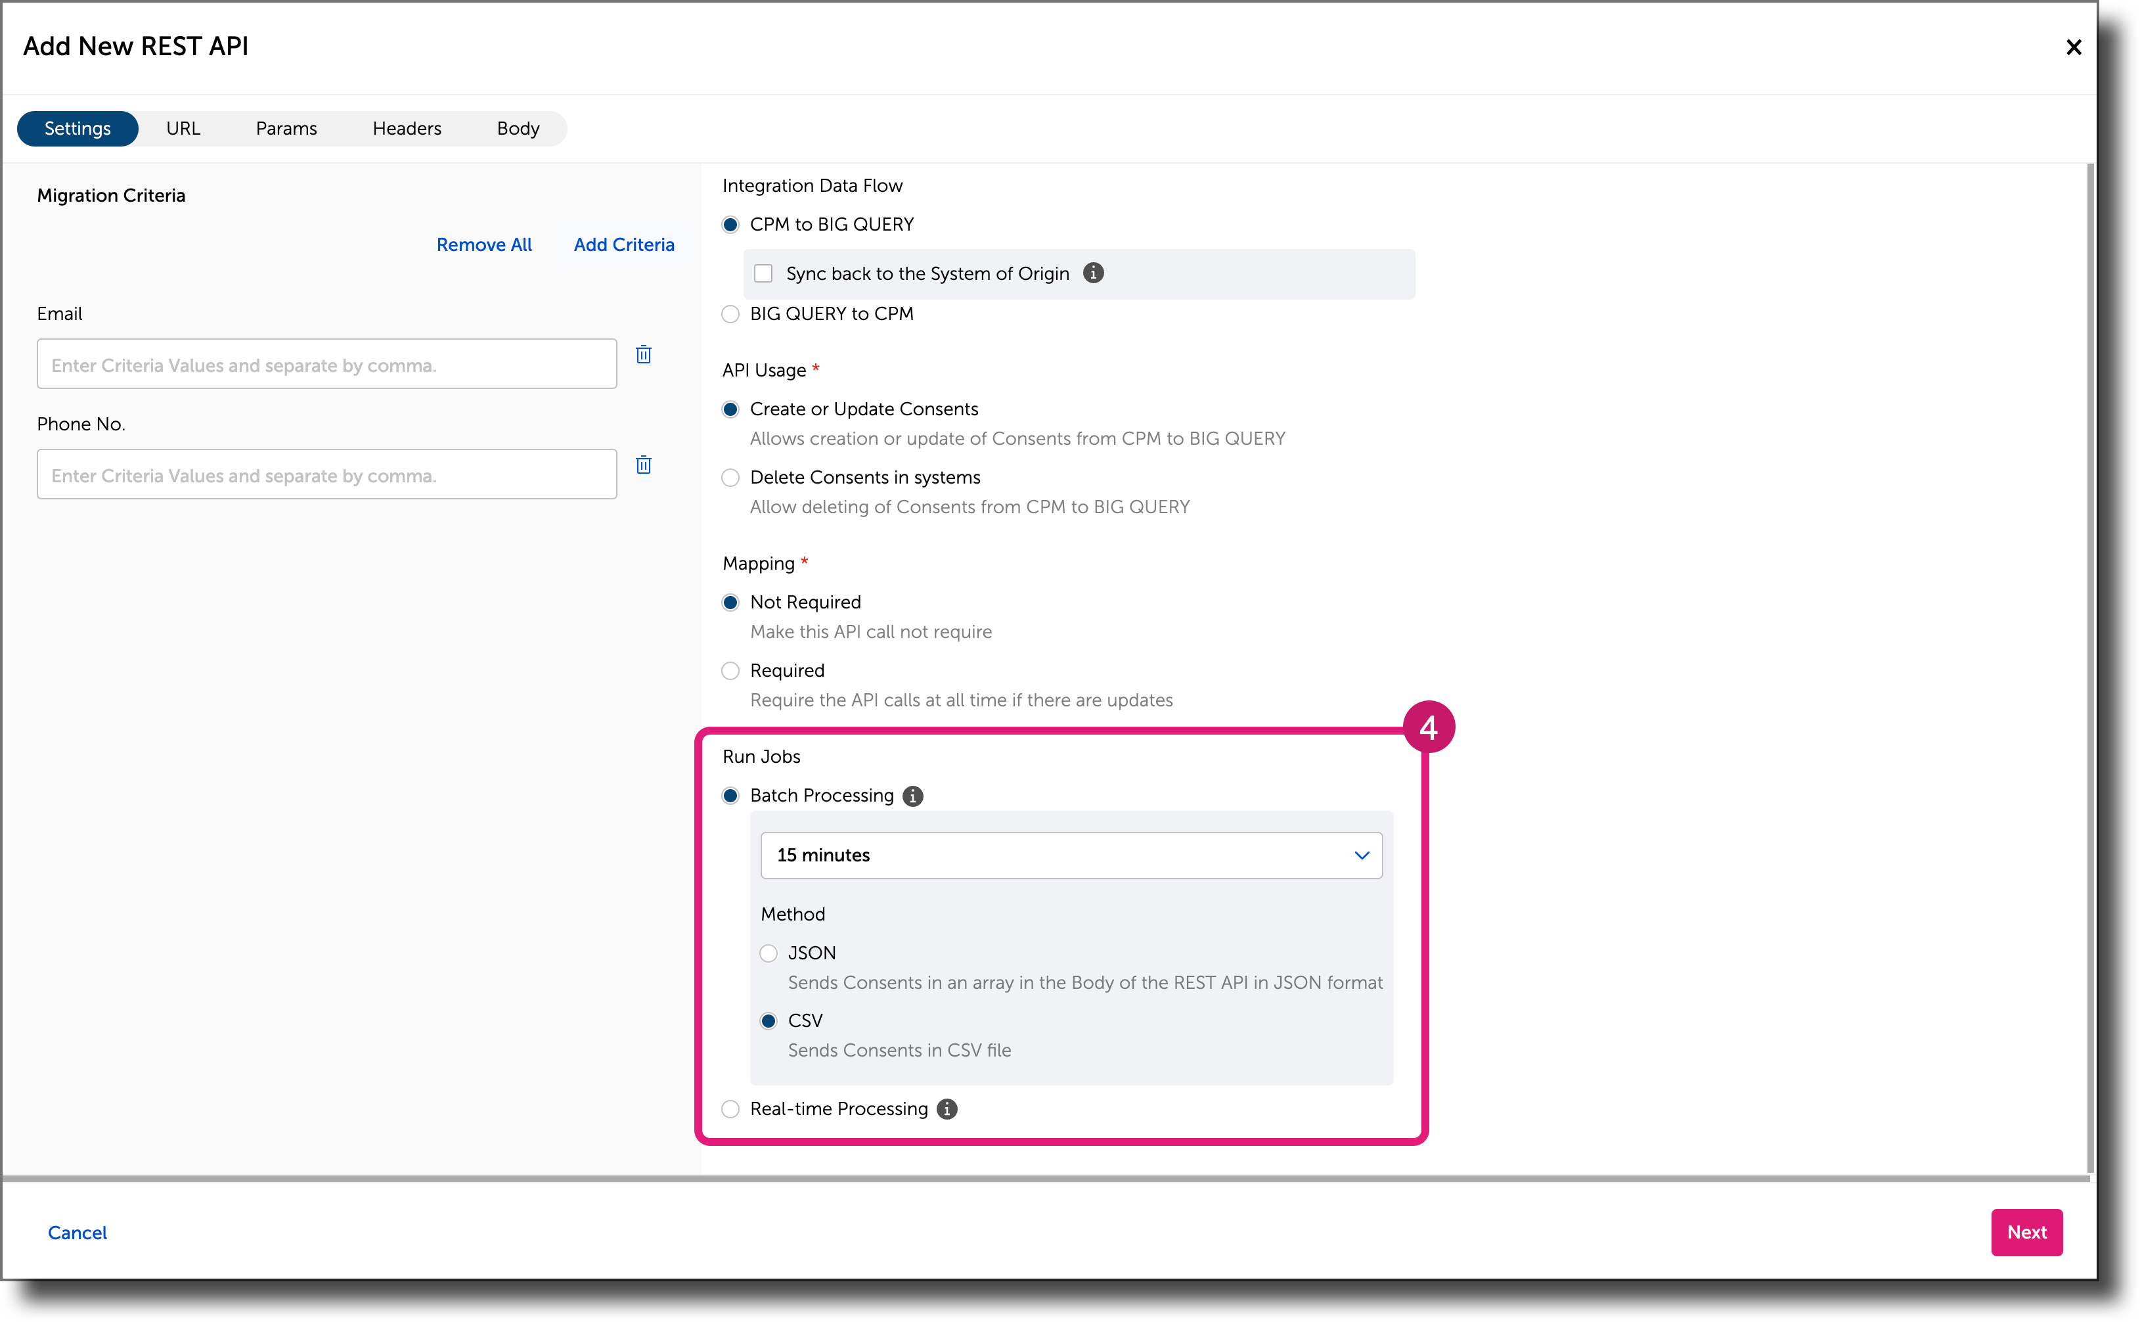Select Batch Processing run job option
This screenshot has width=2140, height=1322.
click(730, 796)
